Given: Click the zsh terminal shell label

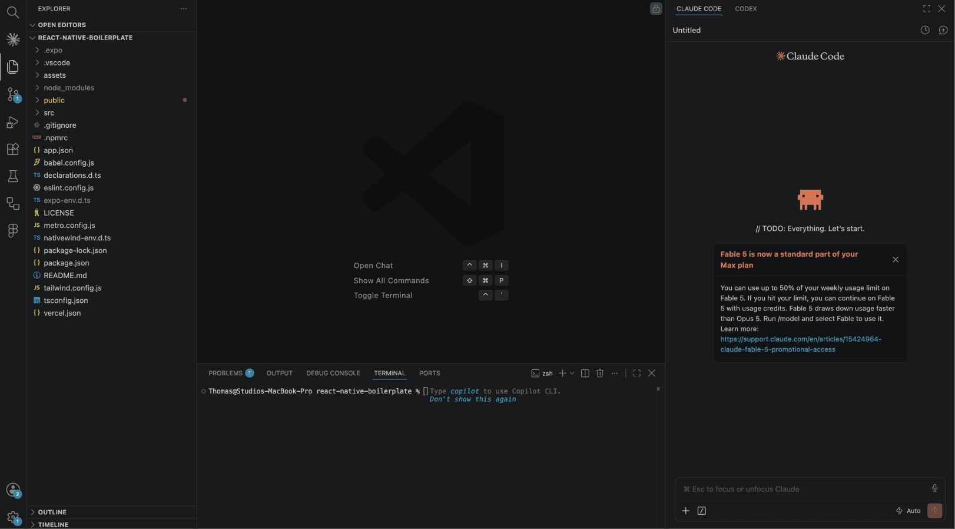Looking at the screenshot, I should (x=542, y=373).
